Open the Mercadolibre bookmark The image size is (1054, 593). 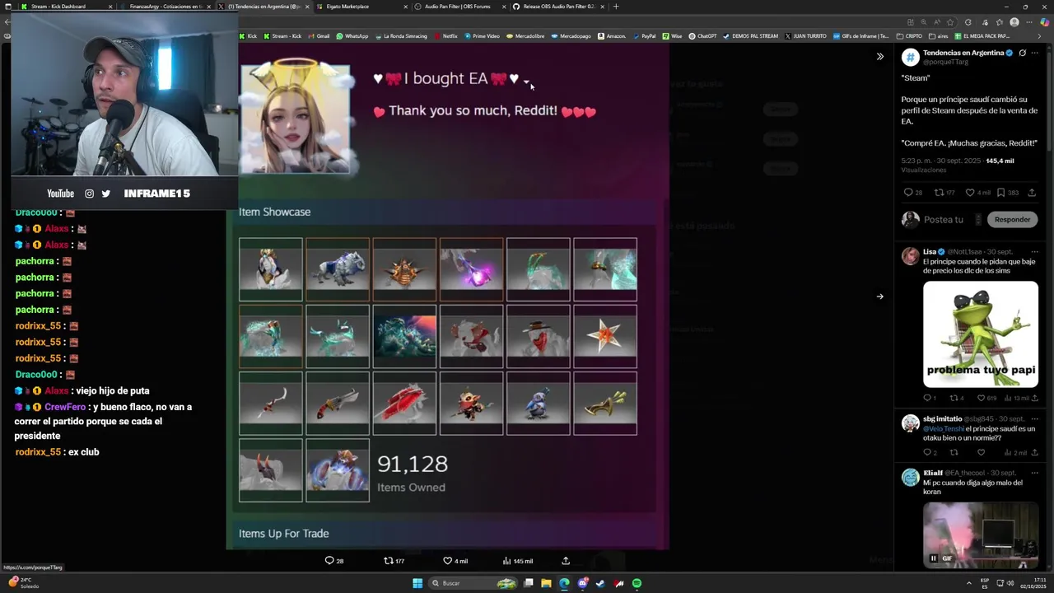point(525,36)
